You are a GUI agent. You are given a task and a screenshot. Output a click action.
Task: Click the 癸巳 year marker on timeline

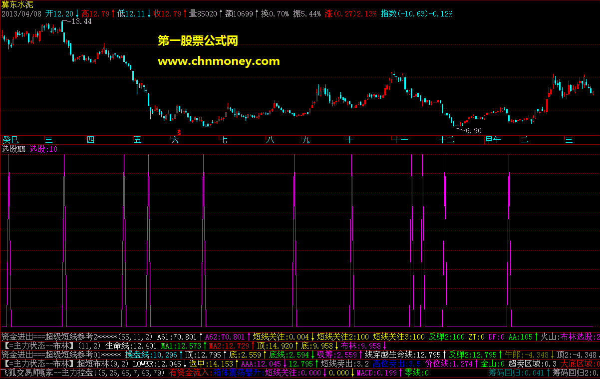pos(10,140)
